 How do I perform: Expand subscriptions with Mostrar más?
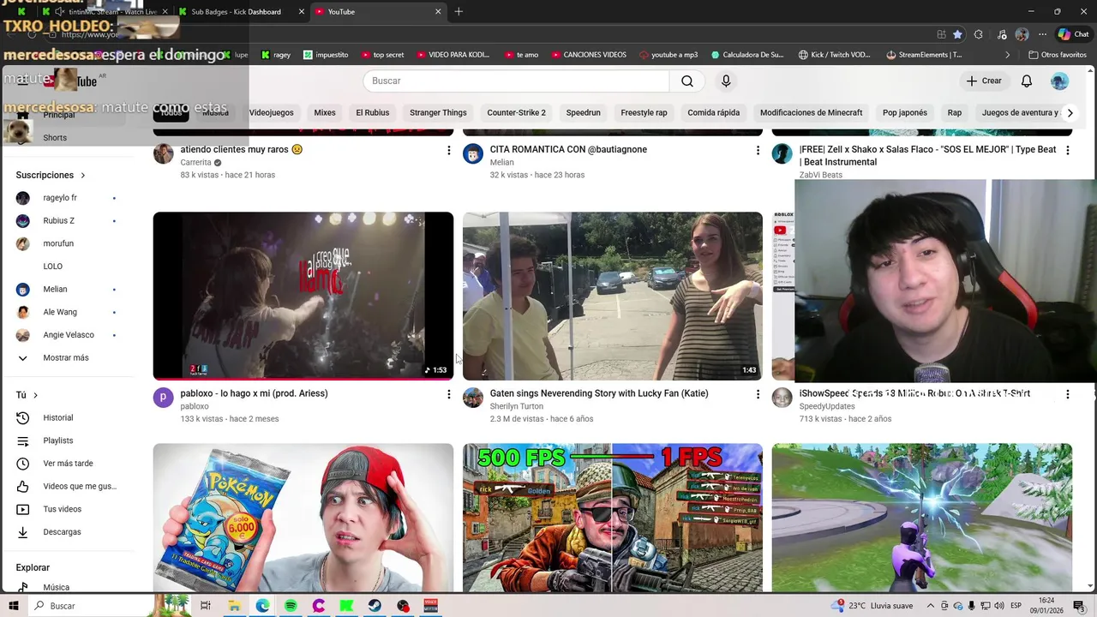(x=66, y=358)
